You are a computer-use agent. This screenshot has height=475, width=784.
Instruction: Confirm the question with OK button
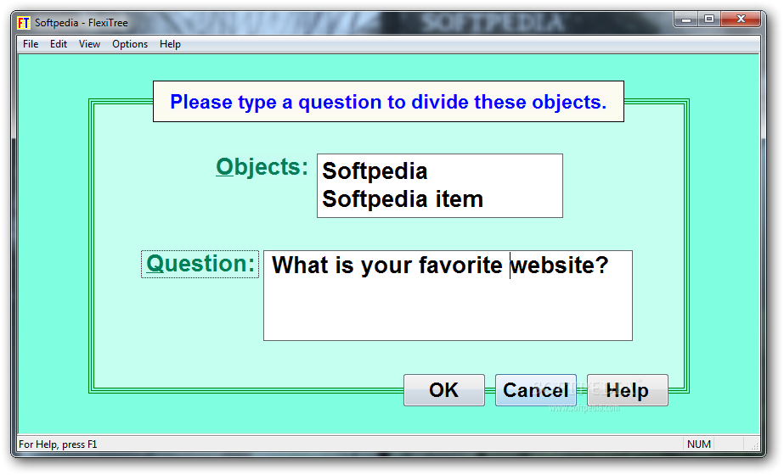tap(444, 390)
